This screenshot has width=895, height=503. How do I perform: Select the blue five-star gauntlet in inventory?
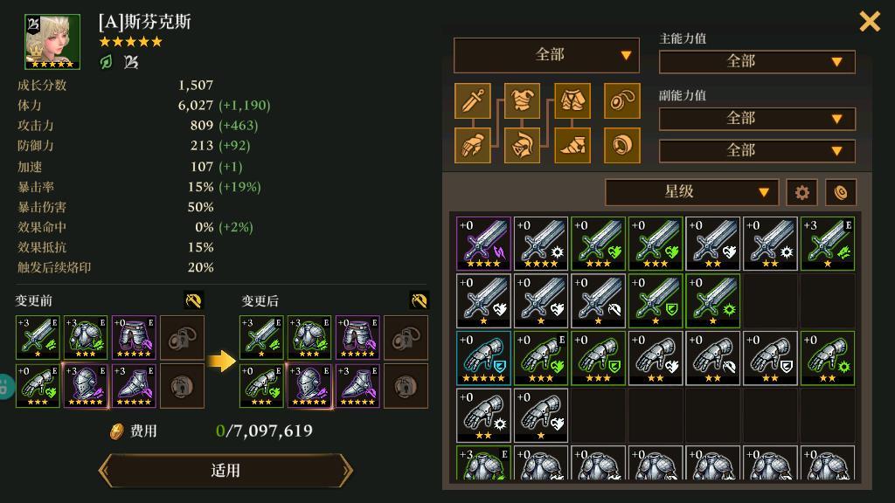point(483,358)
